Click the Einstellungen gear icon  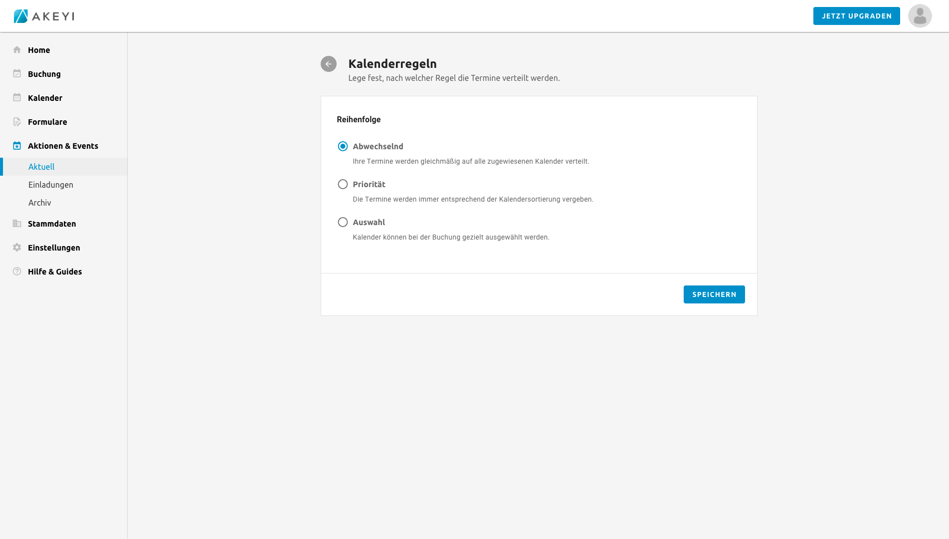(17, 248)
